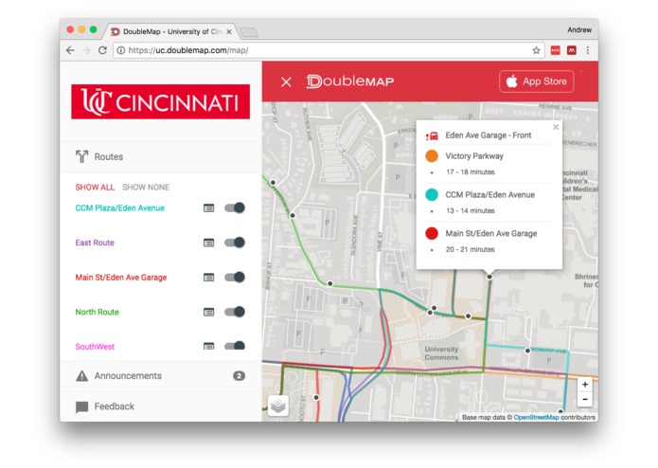The image size is (658, 468).
Task: Click the Announcements count badge
Action: pyautogui.click(x=240, y=376)
